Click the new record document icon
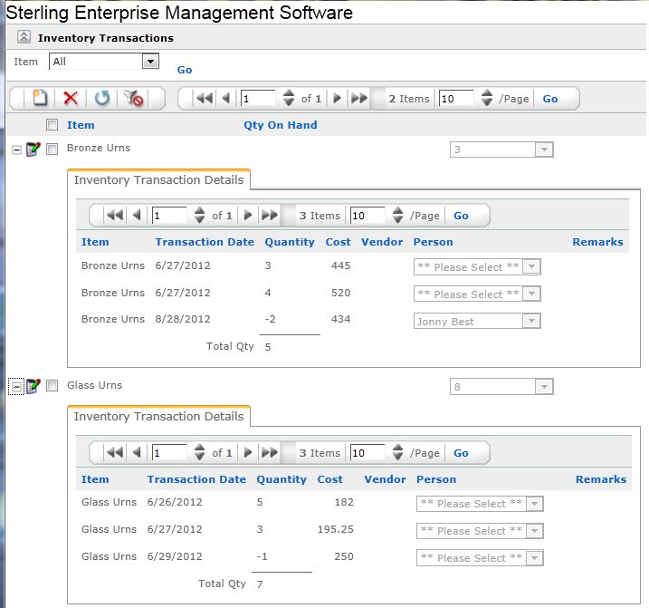 (x=40, y=98)
